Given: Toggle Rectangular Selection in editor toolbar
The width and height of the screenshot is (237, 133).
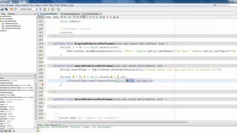Looking at the screenshot, I should coord(87,17).
